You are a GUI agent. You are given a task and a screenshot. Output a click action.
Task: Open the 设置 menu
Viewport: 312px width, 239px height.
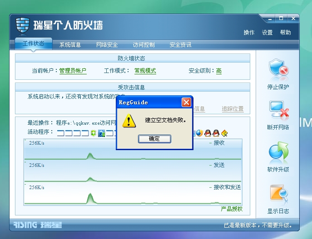pos(267,32)
